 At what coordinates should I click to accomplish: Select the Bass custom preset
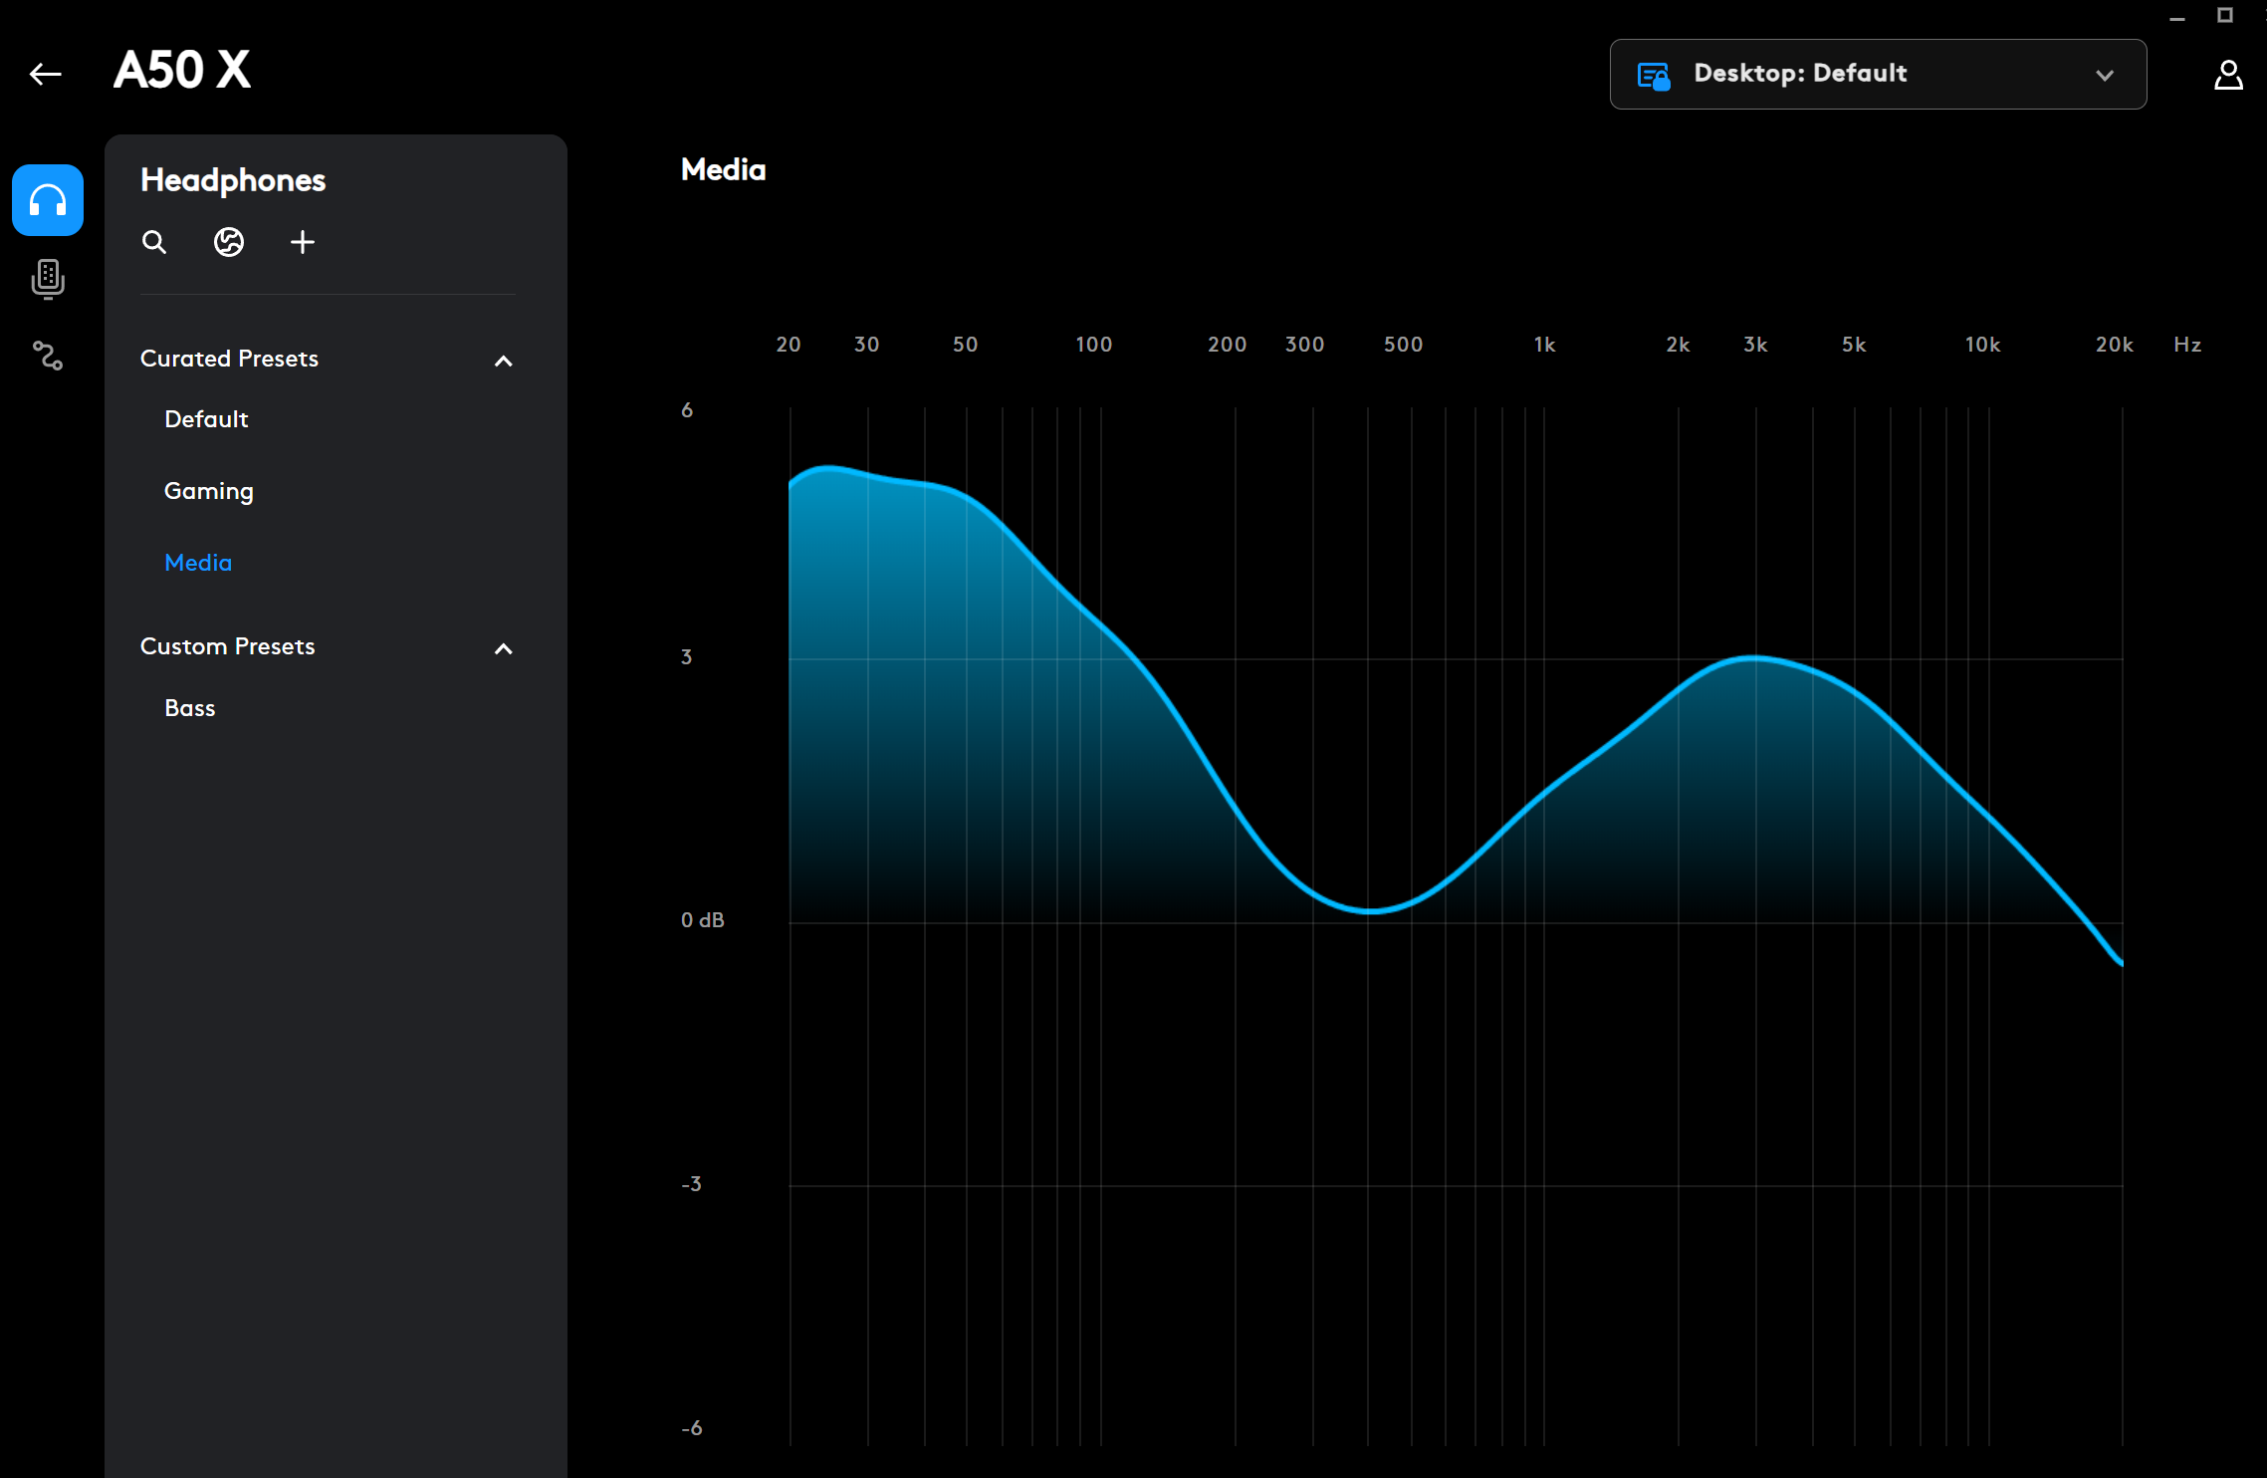coord(190,708)
